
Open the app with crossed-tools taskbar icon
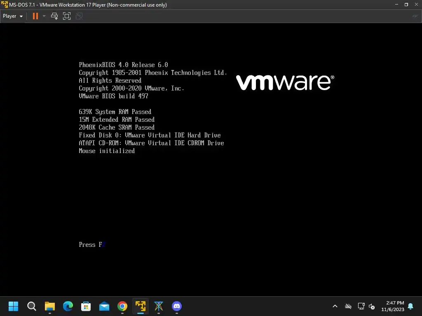click(159, 306)
